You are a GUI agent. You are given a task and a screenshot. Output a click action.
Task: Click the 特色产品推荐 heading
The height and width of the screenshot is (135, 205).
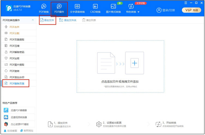pos(10,103)
